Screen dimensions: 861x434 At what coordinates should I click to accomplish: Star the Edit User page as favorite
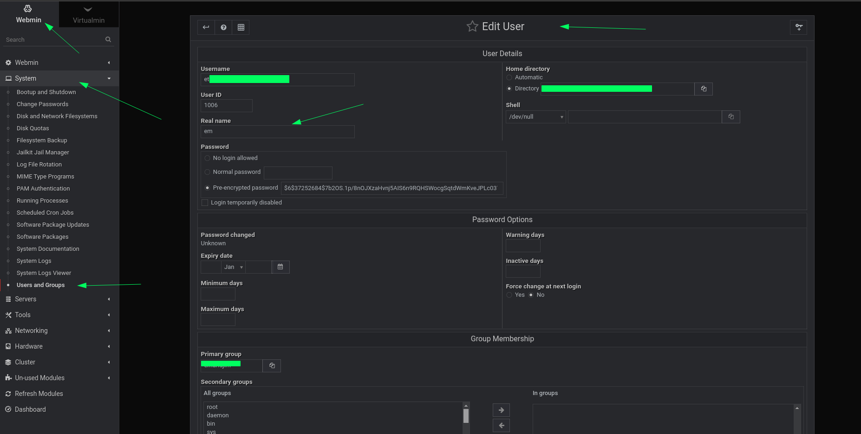pyautogui.click(x=472, y=26)
